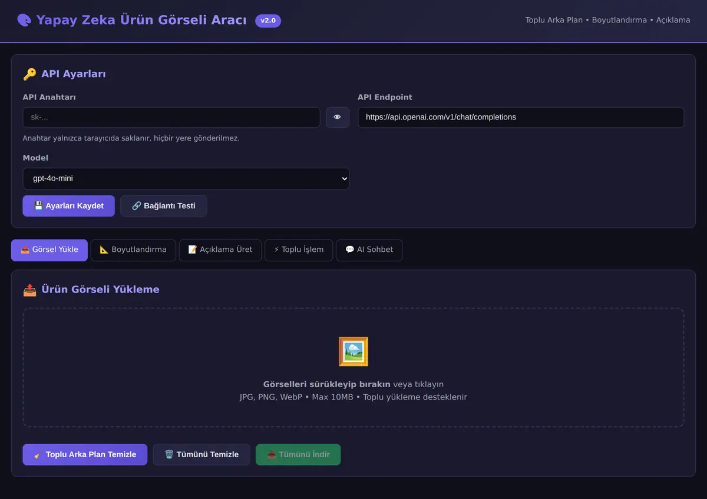The width and height of the screenshot is (707, 499).
Task: Click the "Toplu Arka Plan • Boyutlandırma • Açıklama" tagline
Action: pos(608,20)
